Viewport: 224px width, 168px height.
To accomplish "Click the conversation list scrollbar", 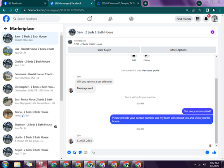I will click(61, 68).
